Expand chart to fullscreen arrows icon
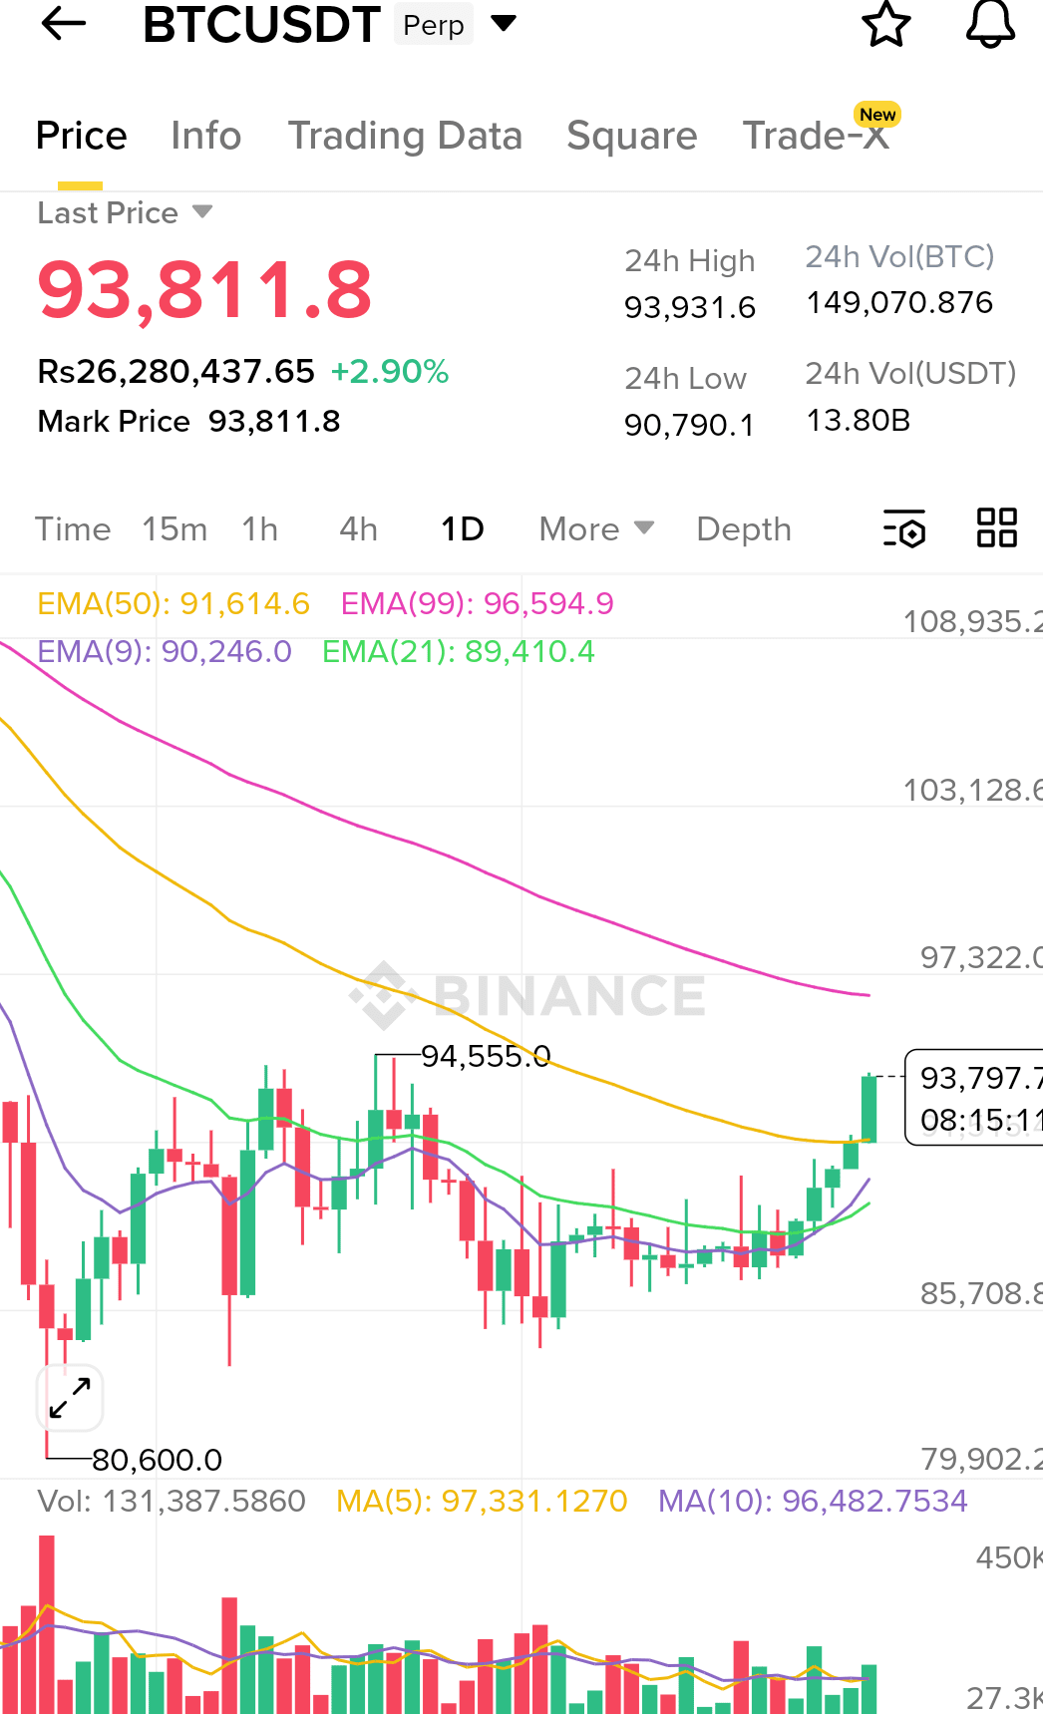The image size is (1043, 1714). coord(70,1397)
